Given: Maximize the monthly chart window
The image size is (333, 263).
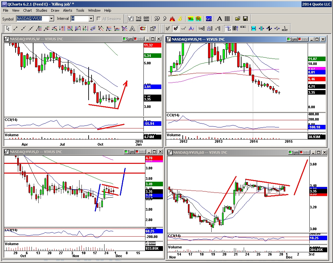Looking at the screenshot, I should pyautogui.click(x=317, y=39).
